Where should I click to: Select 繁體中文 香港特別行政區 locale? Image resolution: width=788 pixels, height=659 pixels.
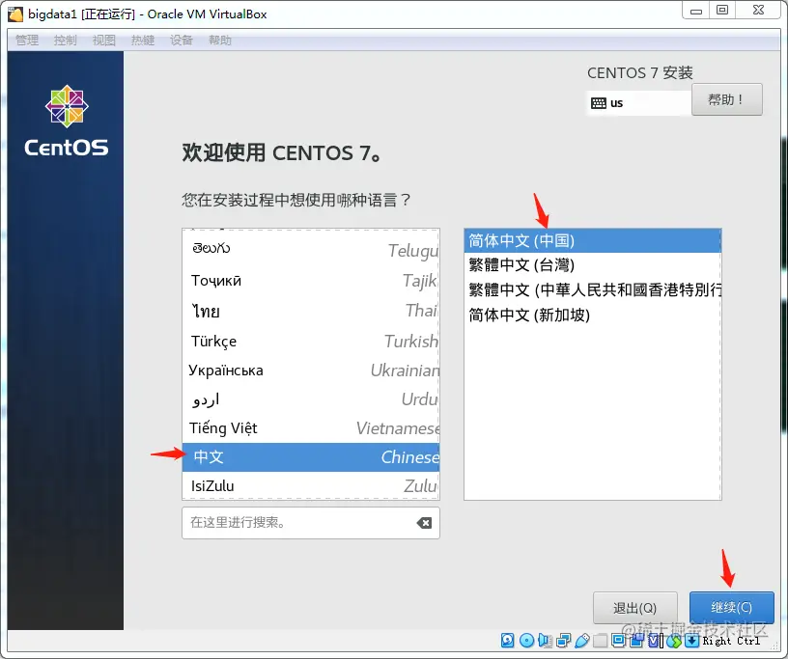(x=593, y=289)
